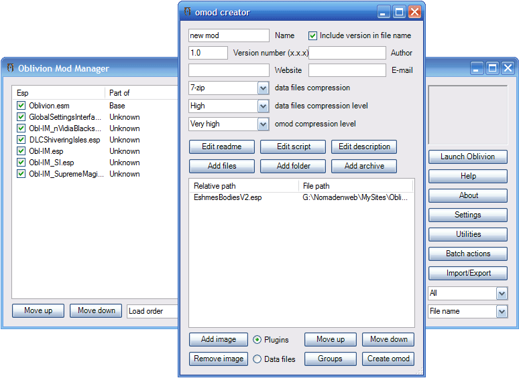Uncheck Oblivion.esm in the Esp list
Screen dimensions: 519x378
21,105
